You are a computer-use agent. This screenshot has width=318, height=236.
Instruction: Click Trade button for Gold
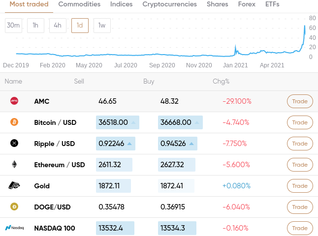point(300,186)
